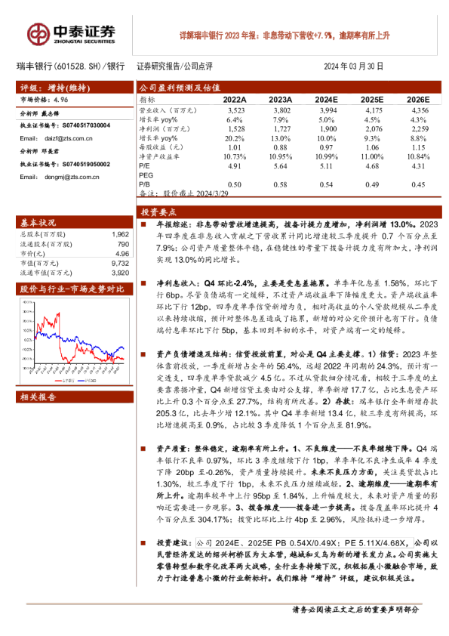Select market cap value 9,732
The width and height of the screenshot is (449, 636).
click(x=120, y=264)
